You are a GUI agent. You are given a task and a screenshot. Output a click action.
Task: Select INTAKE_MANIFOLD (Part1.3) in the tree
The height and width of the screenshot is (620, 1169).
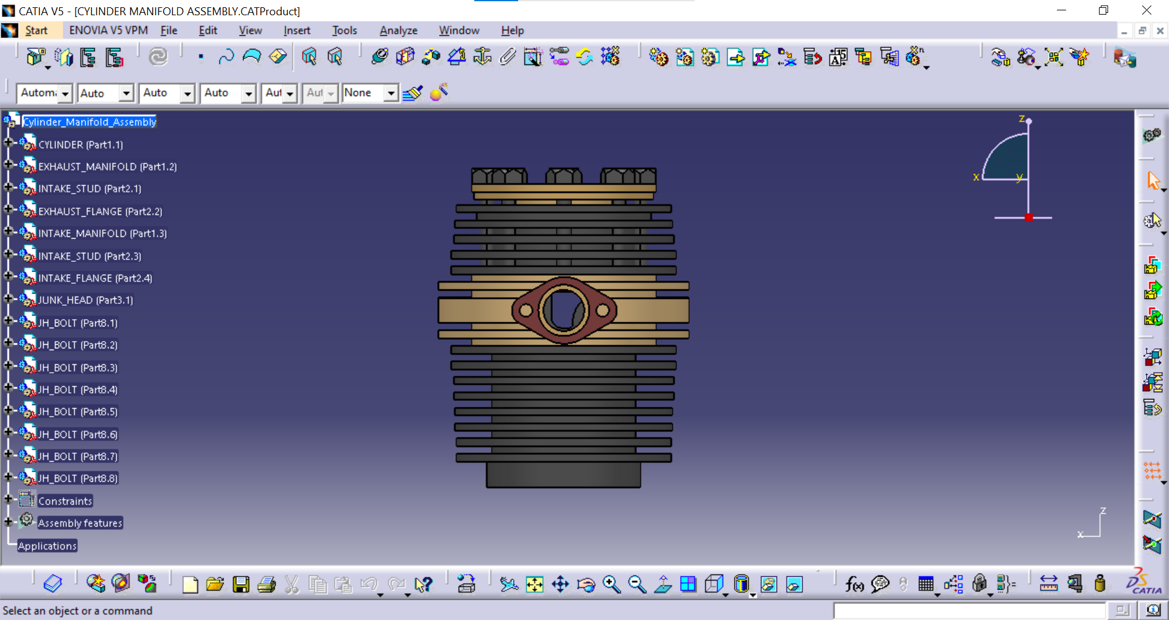pyautogui.click(x=102, y=233)
